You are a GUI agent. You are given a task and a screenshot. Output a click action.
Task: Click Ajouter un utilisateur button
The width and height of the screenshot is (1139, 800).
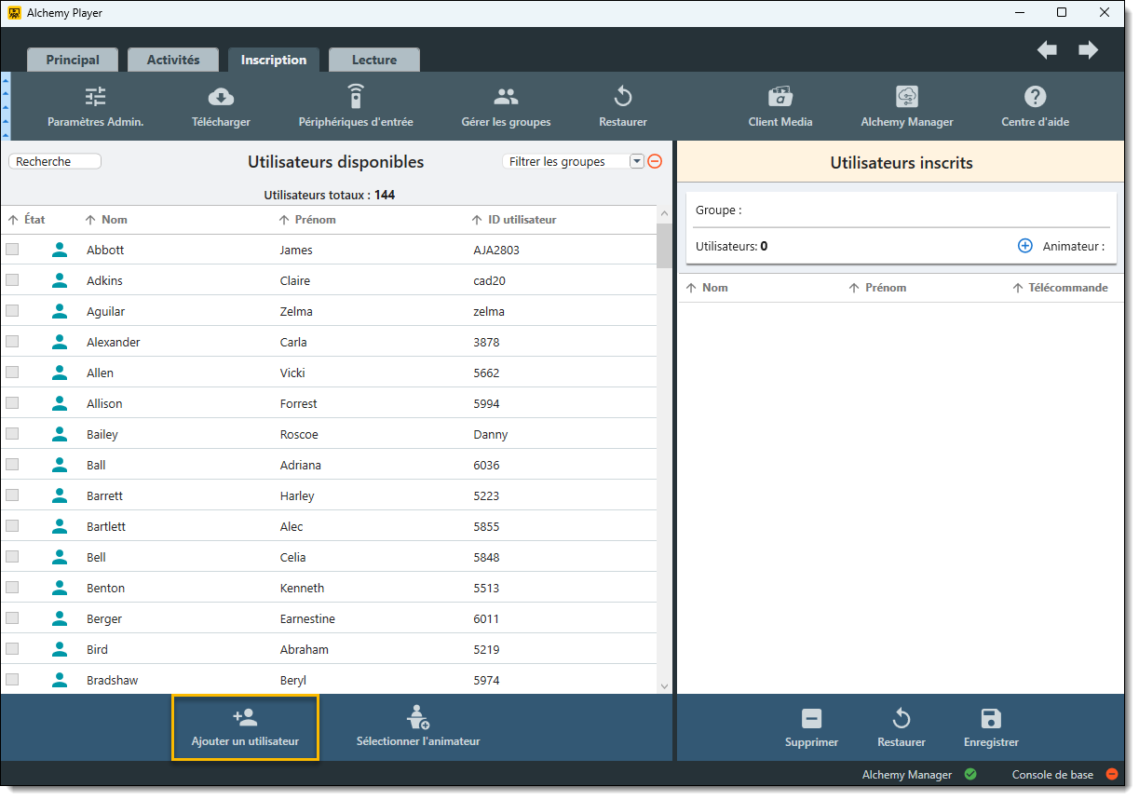pos(245,727)
